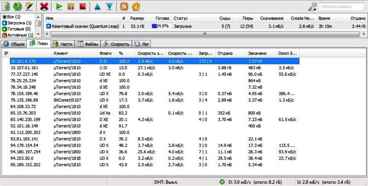Click the Add Torrent toolbar icon
Viewport: 368px width, 186px height.
pos(6,6)
